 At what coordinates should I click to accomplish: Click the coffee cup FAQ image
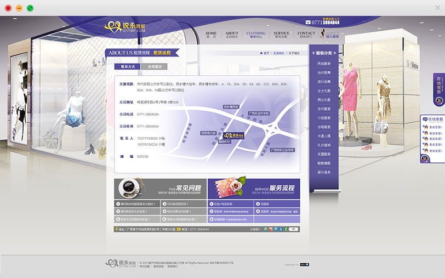[131, 189]
